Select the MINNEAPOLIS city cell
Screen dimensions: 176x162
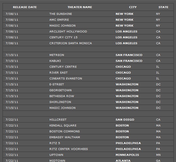pos(127,155)
